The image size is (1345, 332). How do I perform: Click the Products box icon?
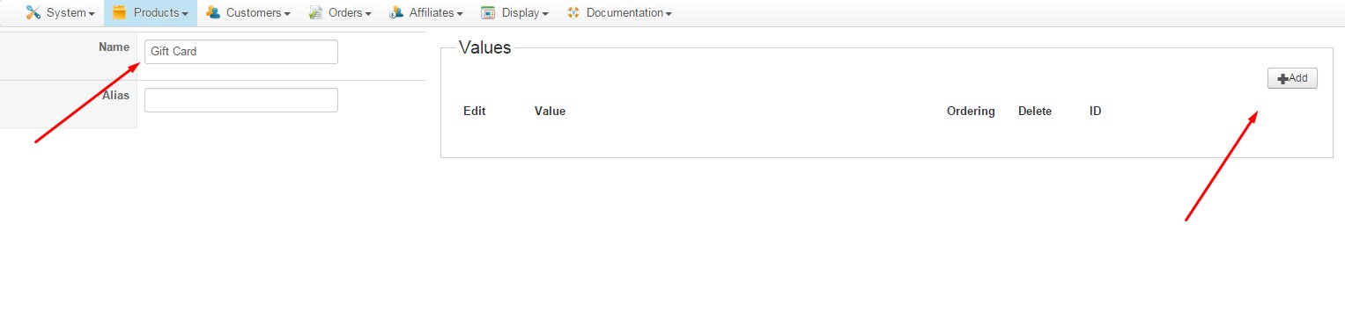[x=120, y=12]
